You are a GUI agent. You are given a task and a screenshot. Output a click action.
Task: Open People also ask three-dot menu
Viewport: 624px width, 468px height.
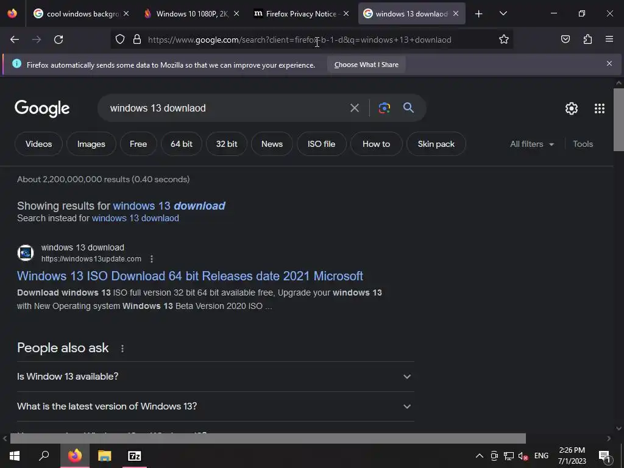click(122, 348)
